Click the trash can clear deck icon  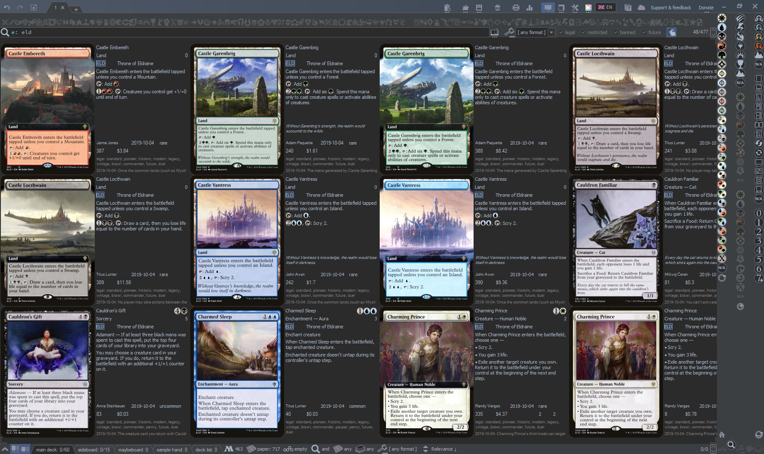pyautogui.click(x=497, y=8)
